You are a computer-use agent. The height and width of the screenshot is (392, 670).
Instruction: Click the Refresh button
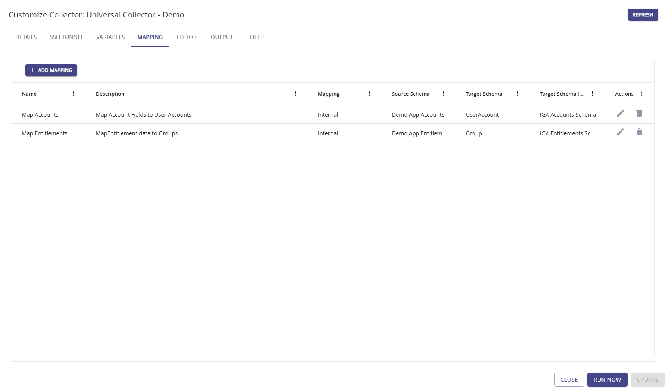[643, 15]
